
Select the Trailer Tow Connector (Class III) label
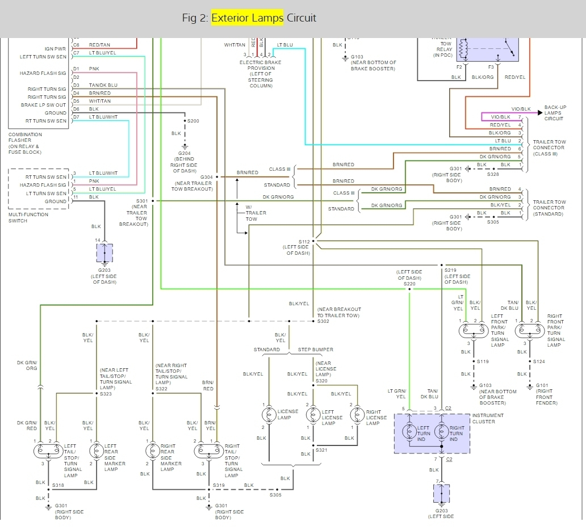point(549,148)
